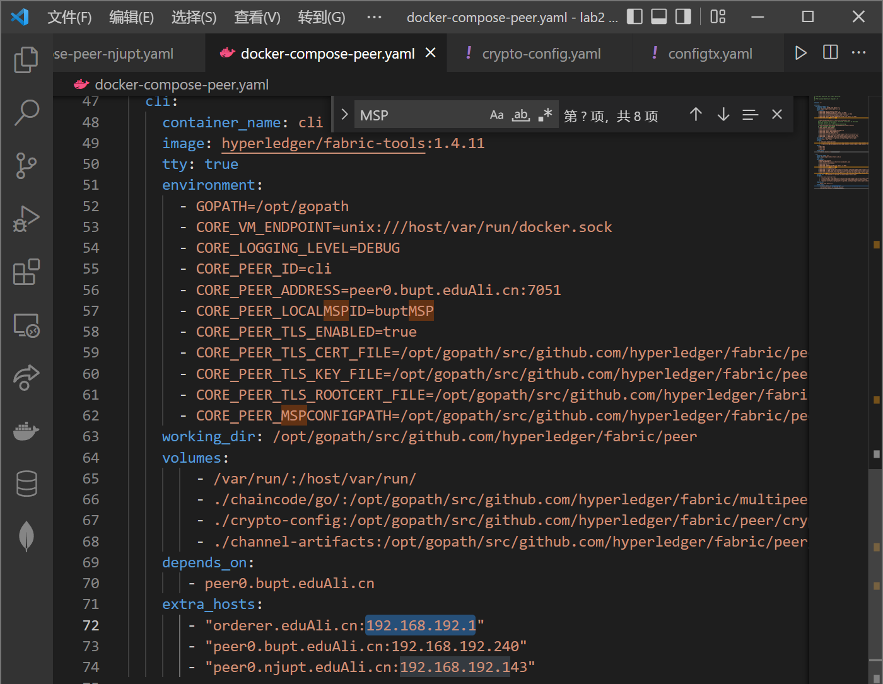Screen dimensions: 883x684
Task: Close the docker-compose-peer.yaml tab
Action: point(431,53)
